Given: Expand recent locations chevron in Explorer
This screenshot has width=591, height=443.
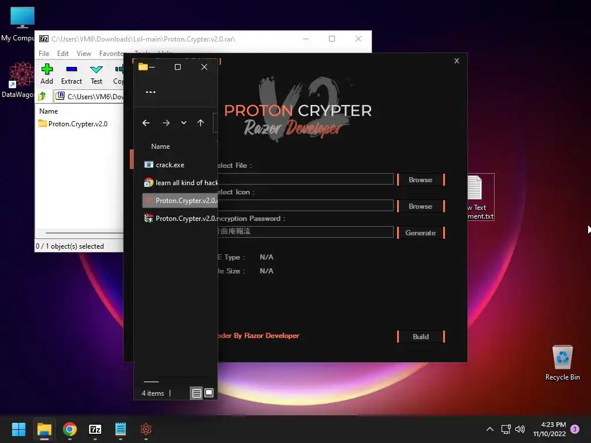Looking at the screenshot, I should point(184,123).
